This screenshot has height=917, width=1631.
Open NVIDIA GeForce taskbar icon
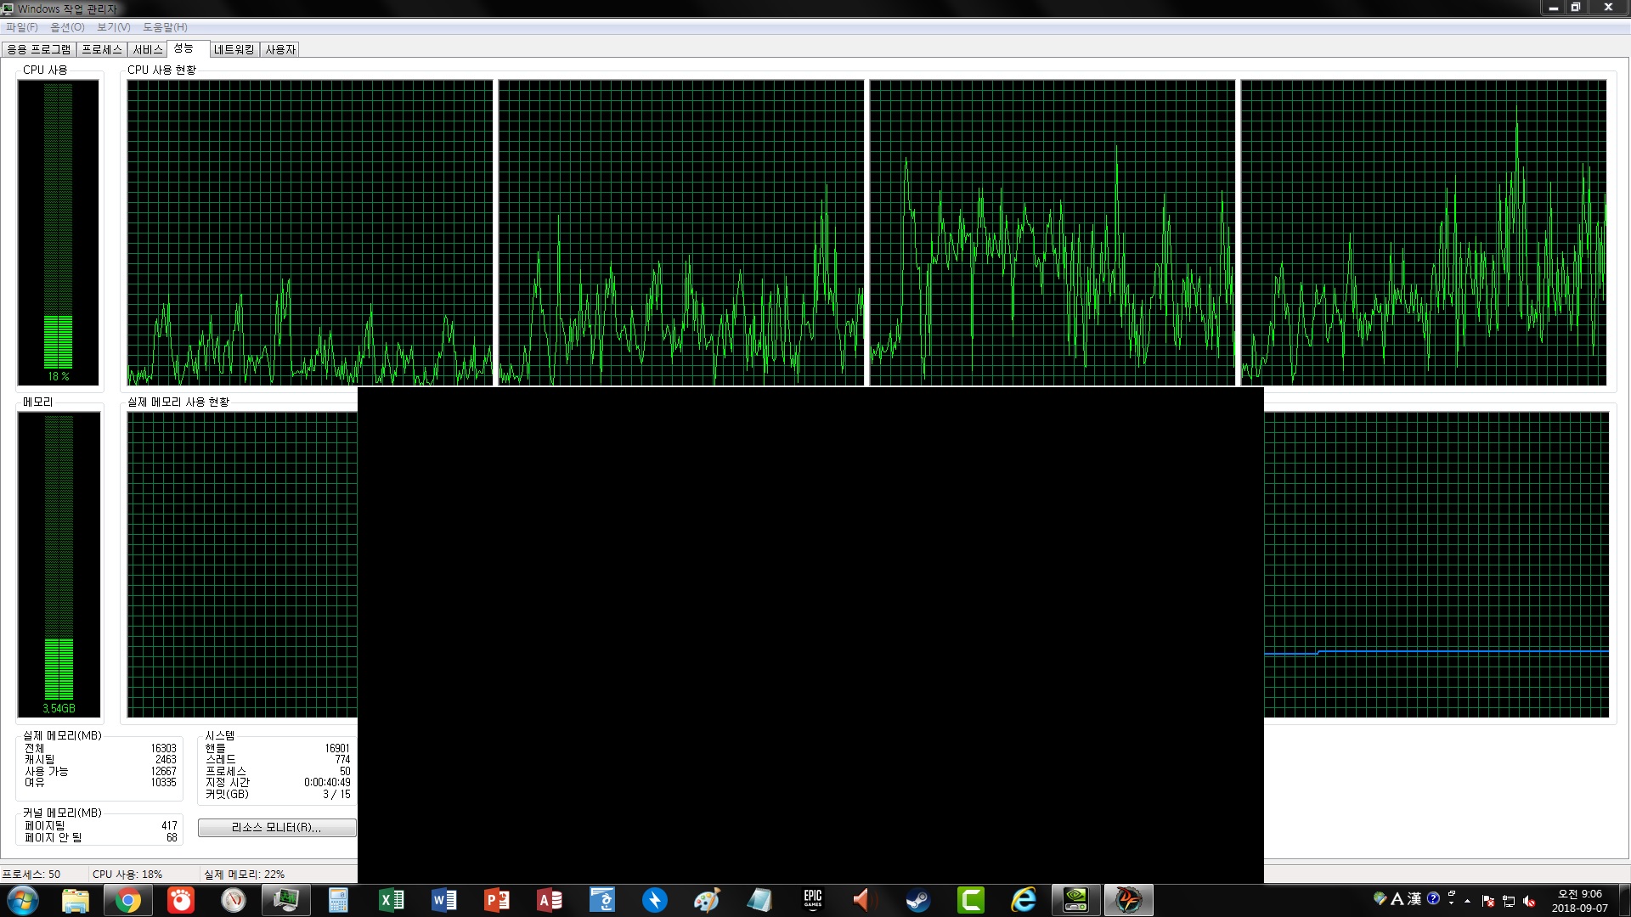pos(1075,900)
